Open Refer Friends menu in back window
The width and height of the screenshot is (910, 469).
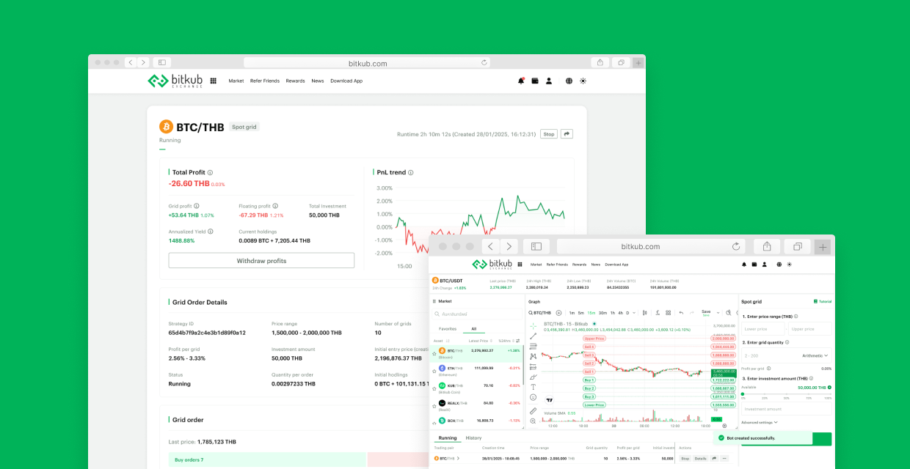(265, 81)
